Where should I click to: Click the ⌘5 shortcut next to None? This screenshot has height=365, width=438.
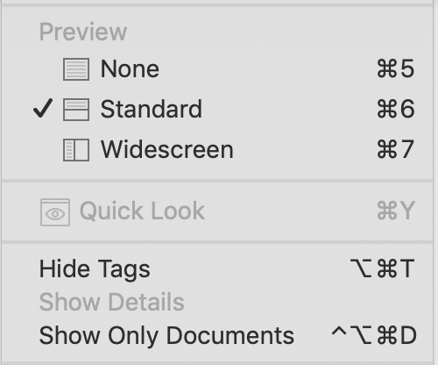pos(396,69)
